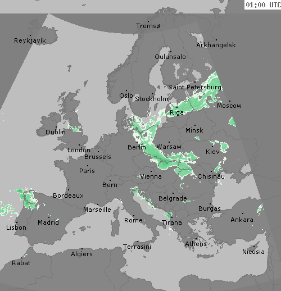Screen dimensions: 281x291
Task: Click the Paris city label
Action: (x=87, y=171)
